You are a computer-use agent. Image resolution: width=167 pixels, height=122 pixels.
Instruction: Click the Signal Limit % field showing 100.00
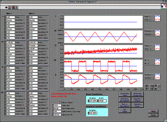[57, 115]
